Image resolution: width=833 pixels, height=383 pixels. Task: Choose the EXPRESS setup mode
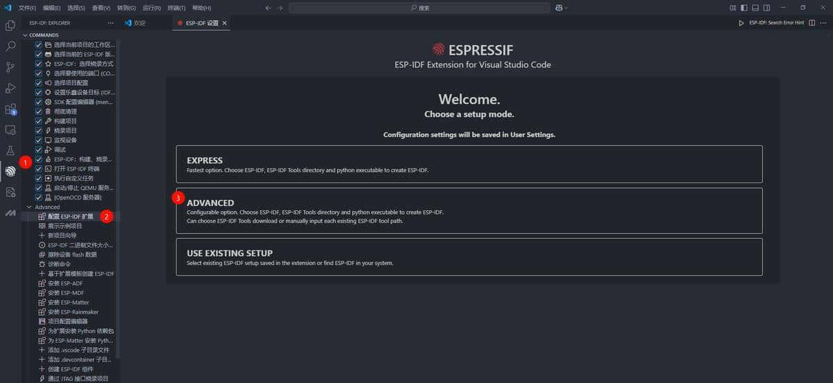pyautogui.click(x=469, y=164)
